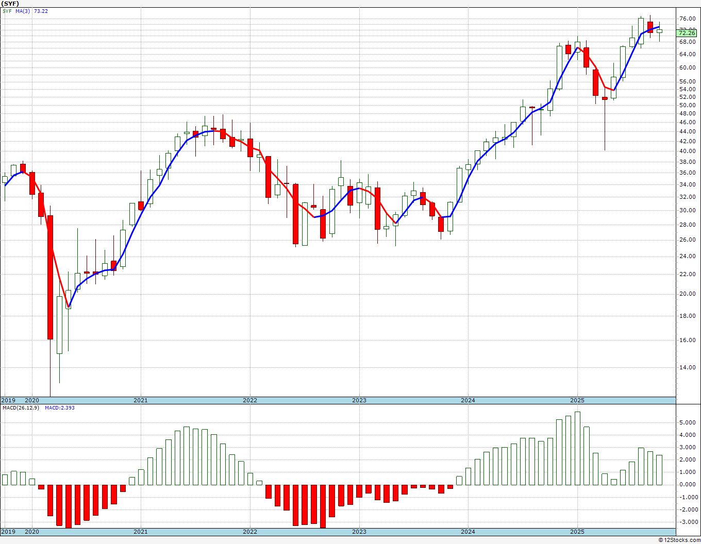
Task: Select the 48.00 price axis label
Action: coord(688,113)
